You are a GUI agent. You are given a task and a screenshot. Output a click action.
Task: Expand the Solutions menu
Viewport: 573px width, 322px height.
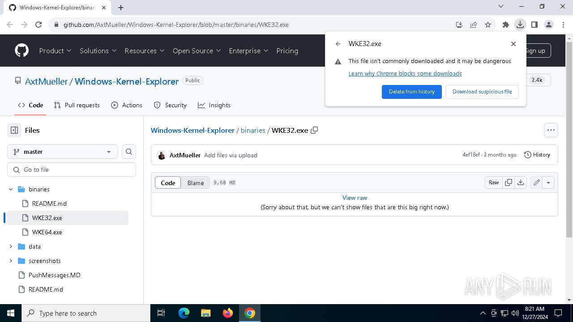click(x=98, y=51)
